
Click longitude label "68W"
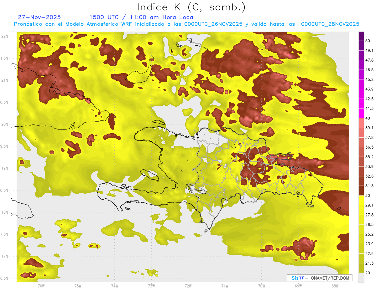pyautogui.click(x=335, y=286)
